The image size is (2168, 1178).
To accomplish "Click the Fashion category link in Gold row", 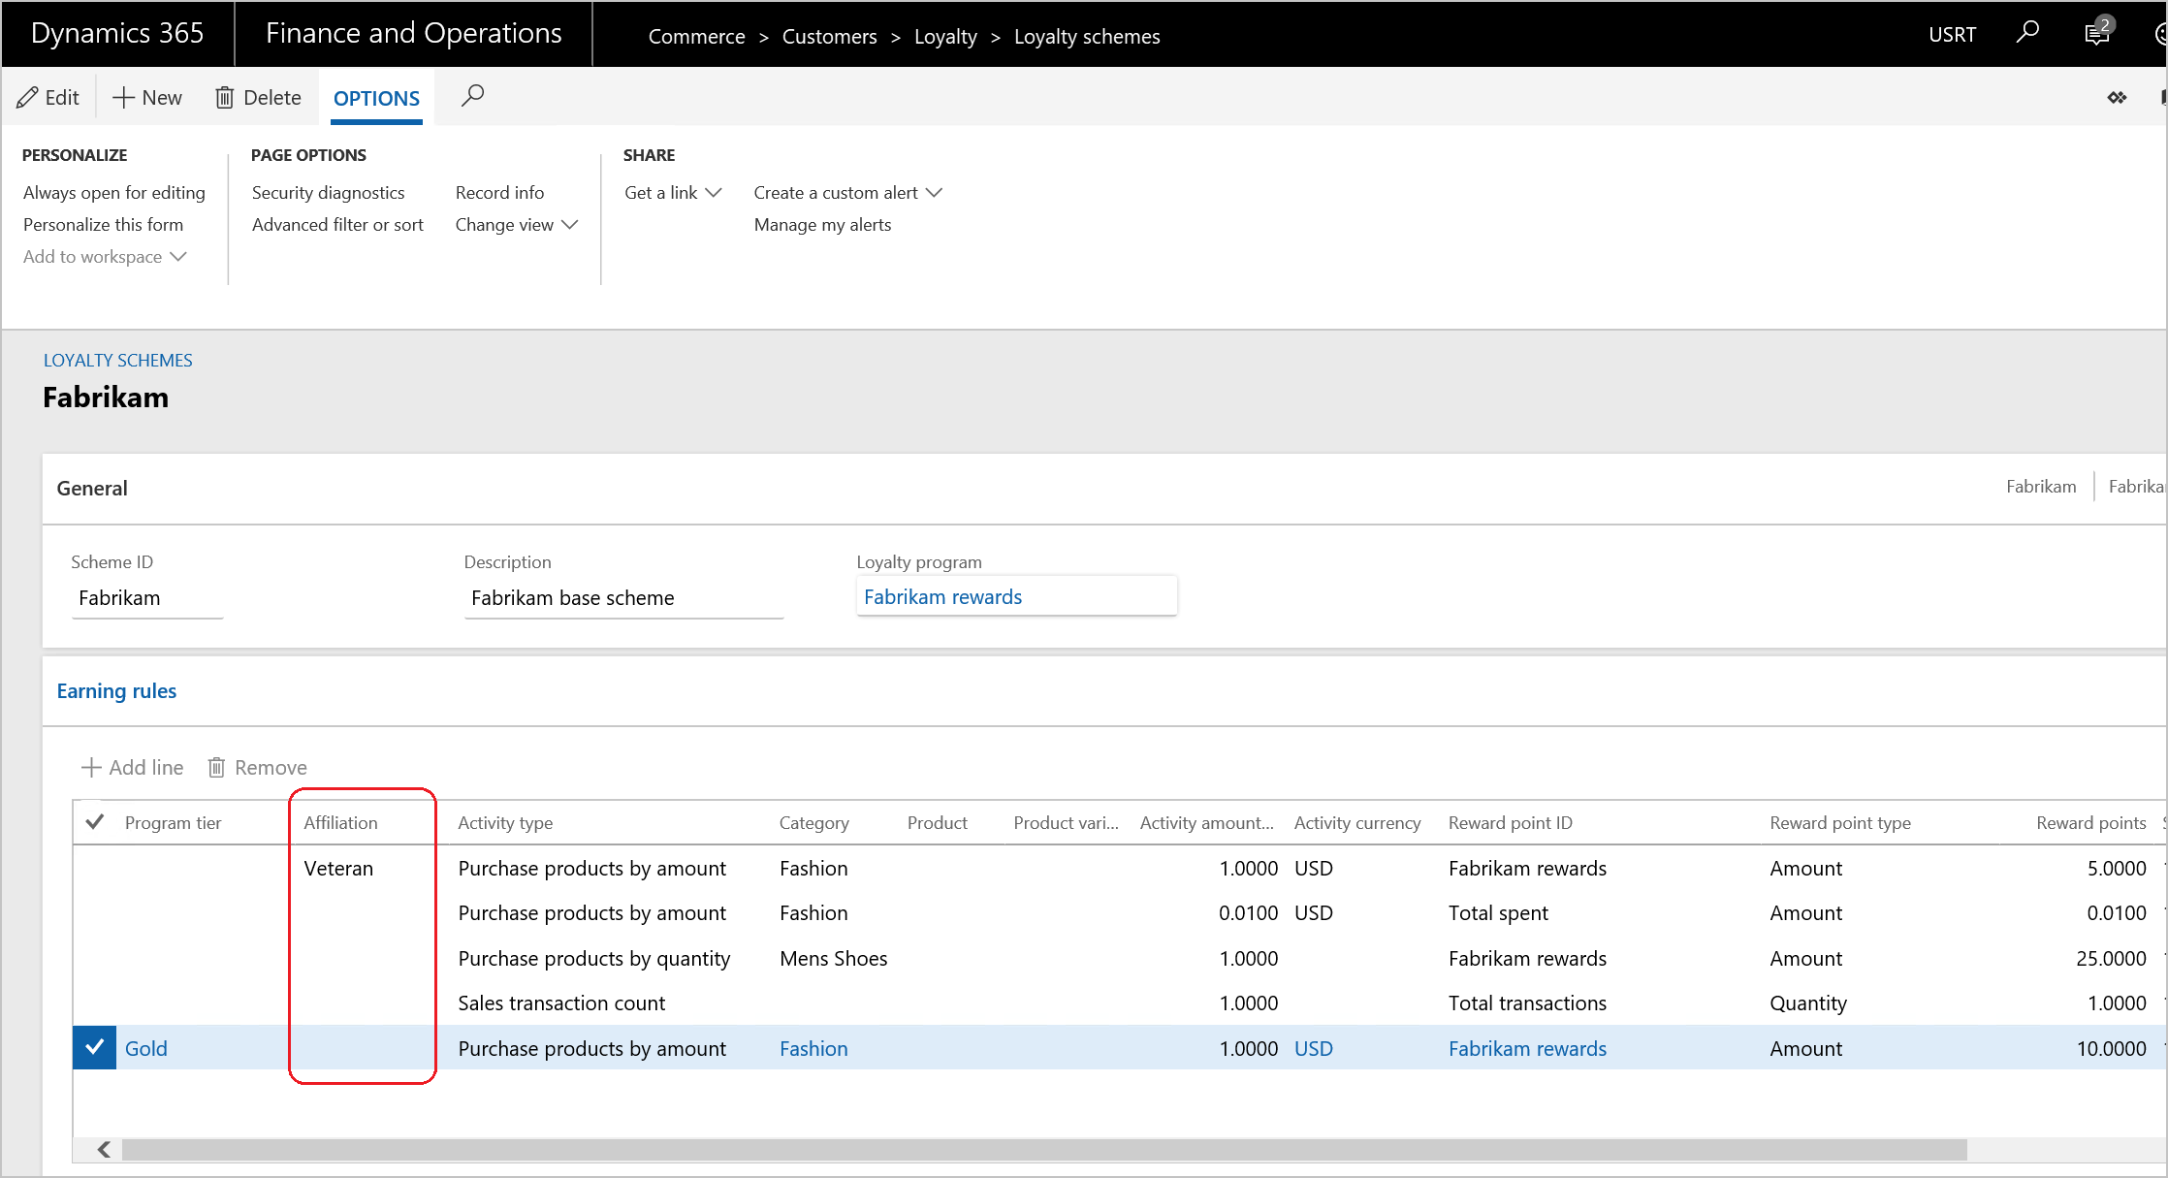I will pos(813,1047).
